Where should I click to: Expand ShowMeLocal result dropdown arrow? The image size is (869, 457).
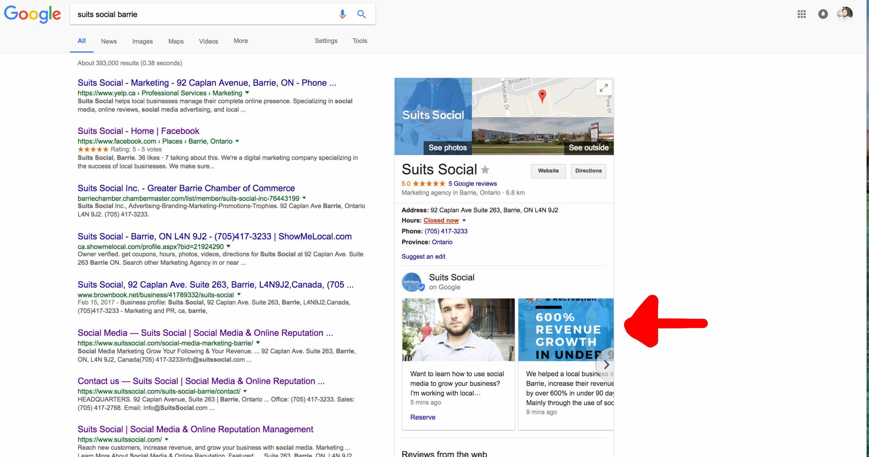228,246
